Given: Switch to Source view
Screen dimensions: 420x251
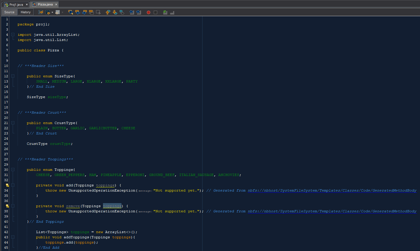Looking at the screenshot, I should point(9,12).
